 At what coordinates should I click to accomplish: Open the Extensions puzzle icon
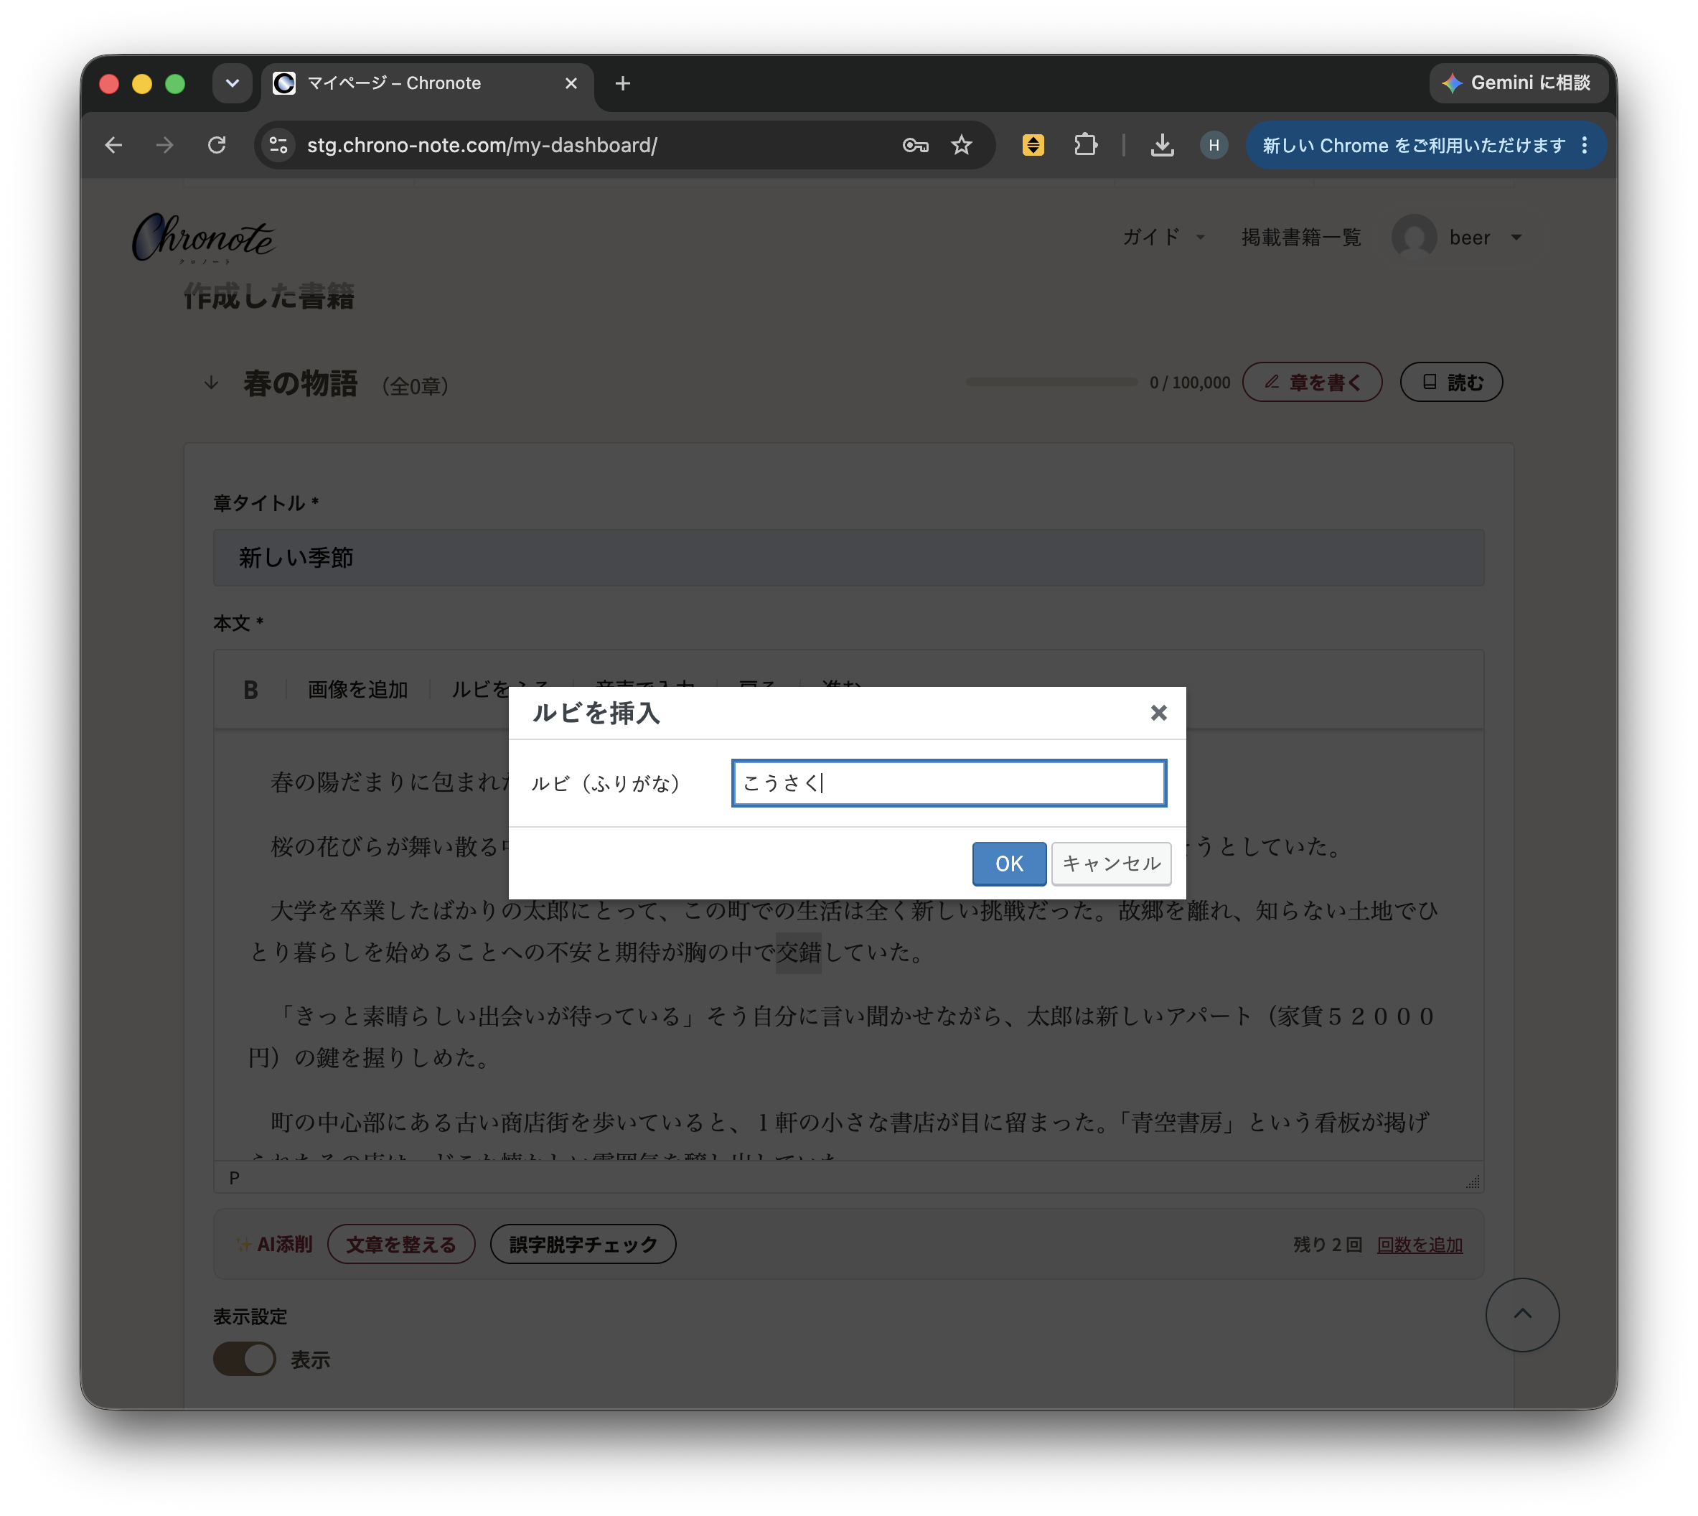click(1085, 146)
